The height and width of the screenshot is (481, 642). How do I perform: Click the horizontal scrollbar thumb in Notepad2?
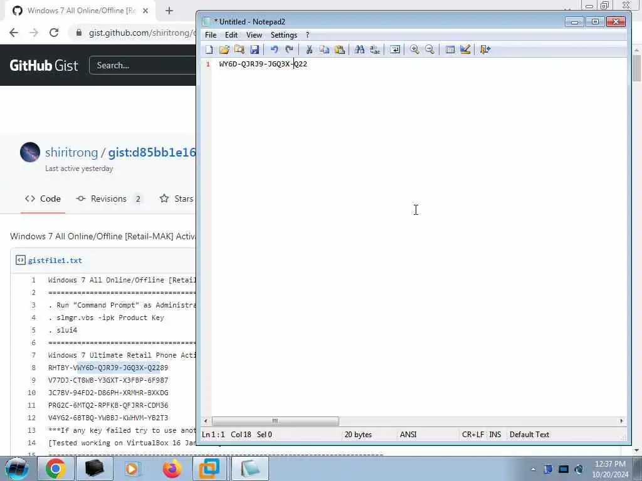coord(275,421)
